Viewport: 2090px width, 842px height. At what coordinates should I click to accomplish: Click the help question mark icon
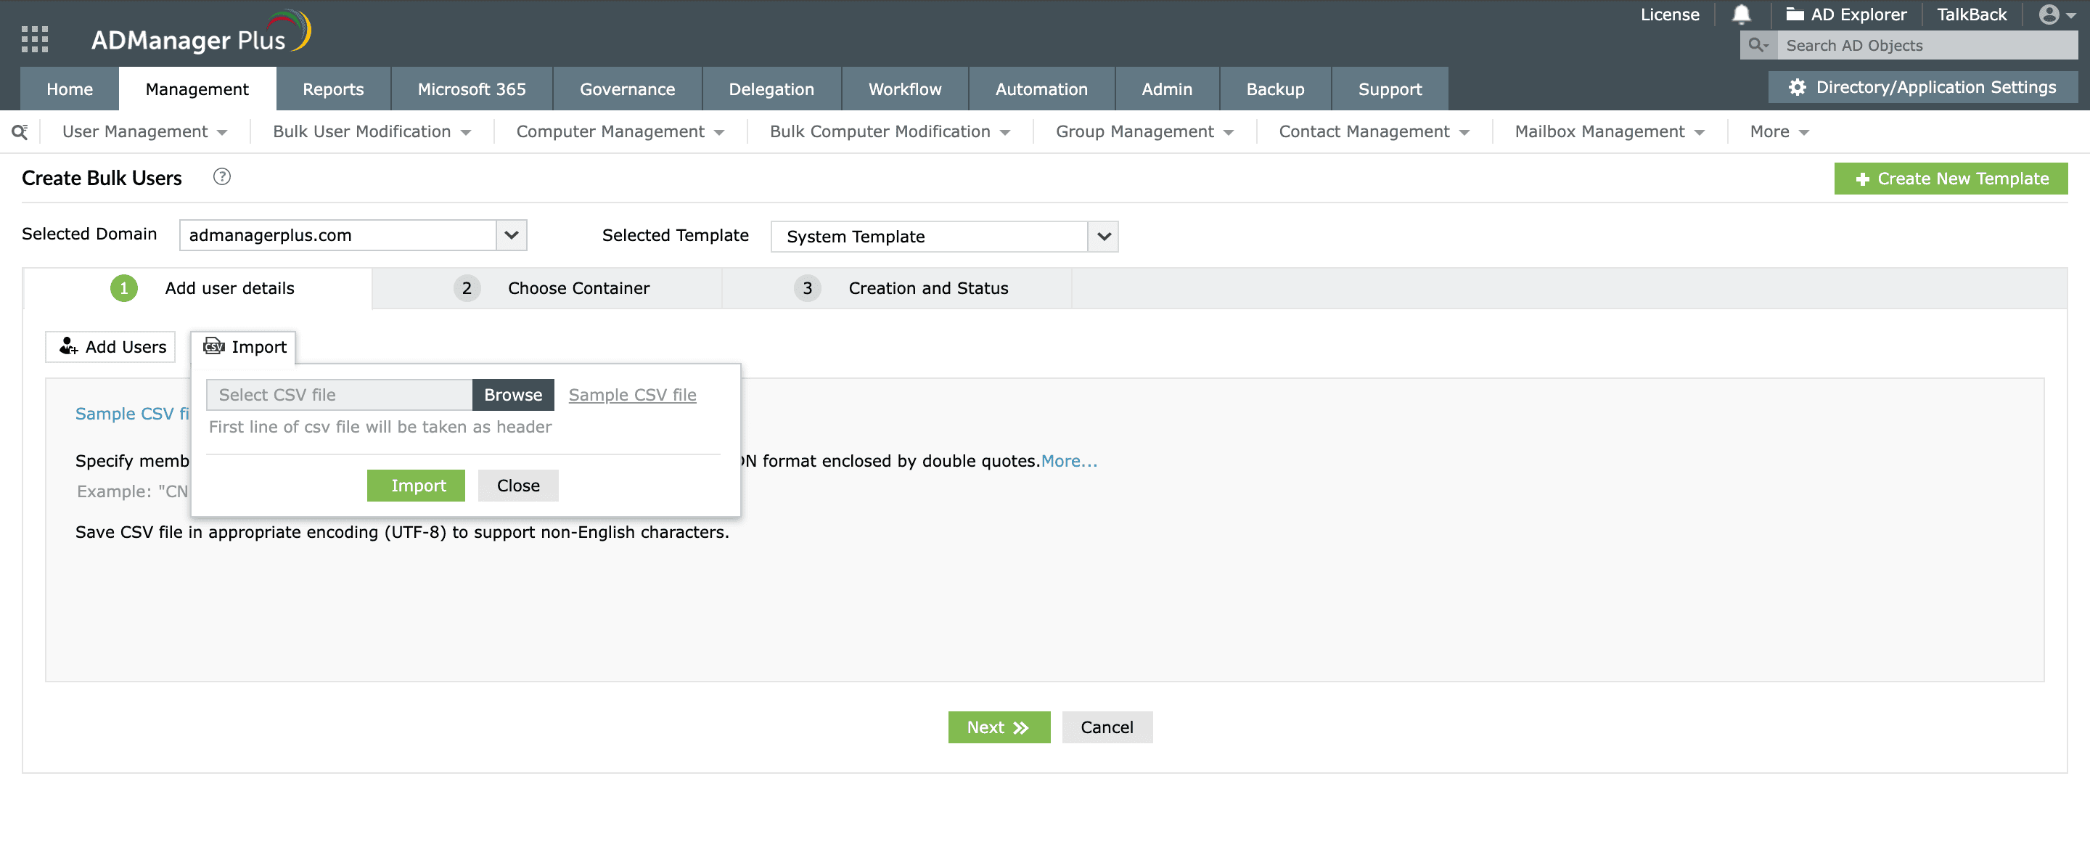pyautogui.click(x=221, y=177)
